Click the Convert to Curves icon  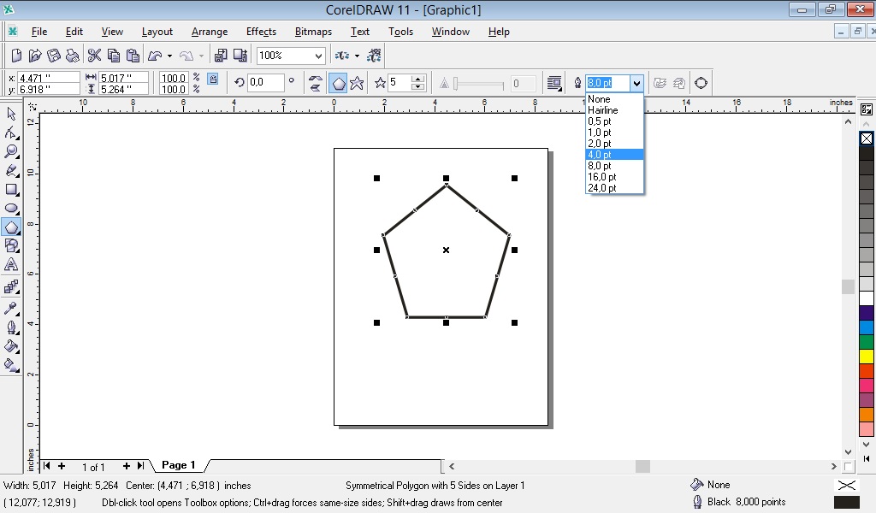tap(701, 83)
